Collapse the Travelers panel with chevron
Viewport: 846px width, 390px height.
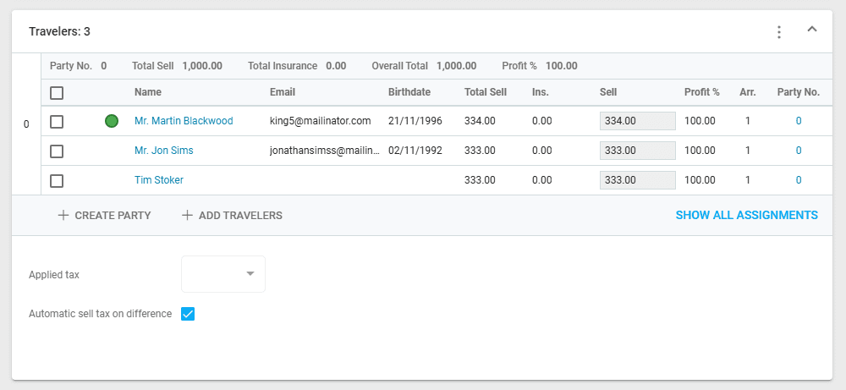pos(812,29)
